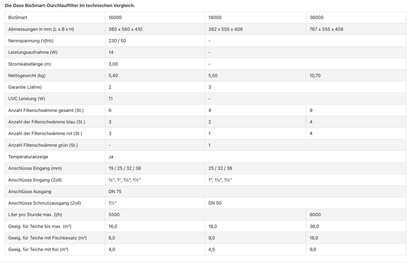Click the "19 / 25 / 32 / 38" inlet cell
This screenshot has height=264, width=409.
click(x=125, y=168)
